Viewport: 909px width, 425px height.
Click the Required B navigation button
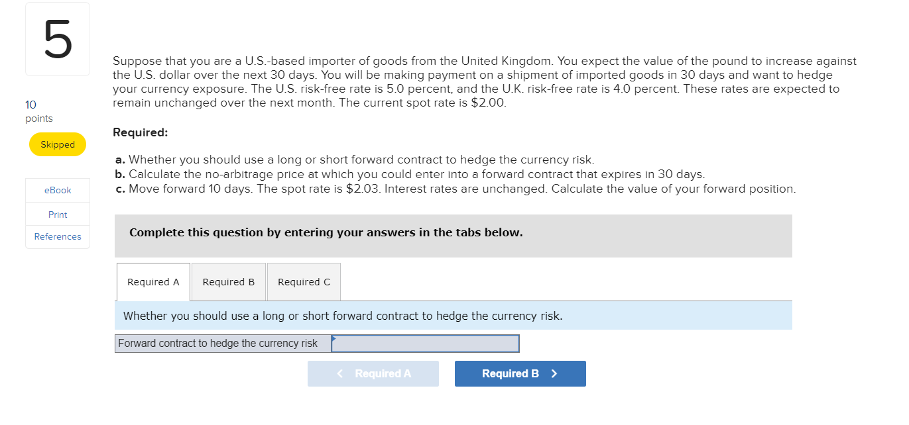(520, 373)
